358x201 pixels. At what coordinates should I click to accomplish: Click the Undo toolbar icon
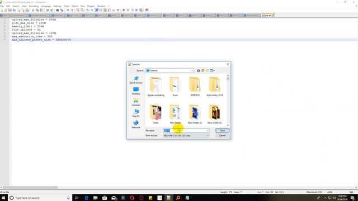tap(47, 10)
